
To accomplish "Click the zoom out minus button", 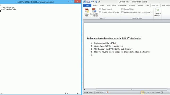I will tap(162, 92).
